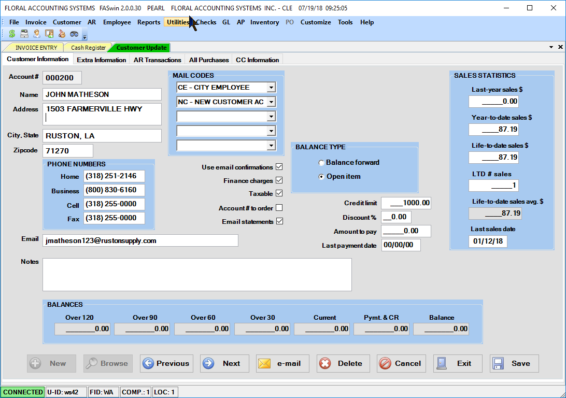Click the Credit limit field
Image resolution: width=566 pixels, height=398 pixels.
tap(406, 203)
